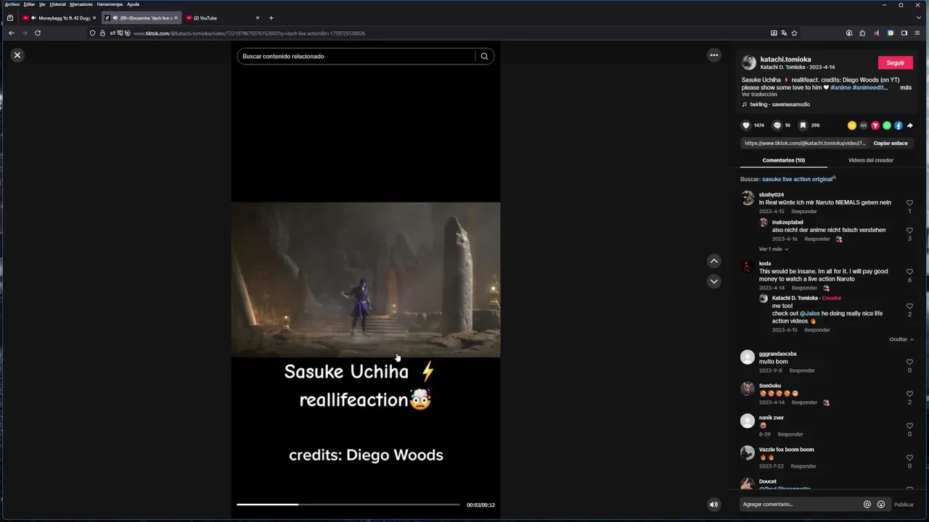Switch to Comentarios (10) tab

(x=783, y=160)
